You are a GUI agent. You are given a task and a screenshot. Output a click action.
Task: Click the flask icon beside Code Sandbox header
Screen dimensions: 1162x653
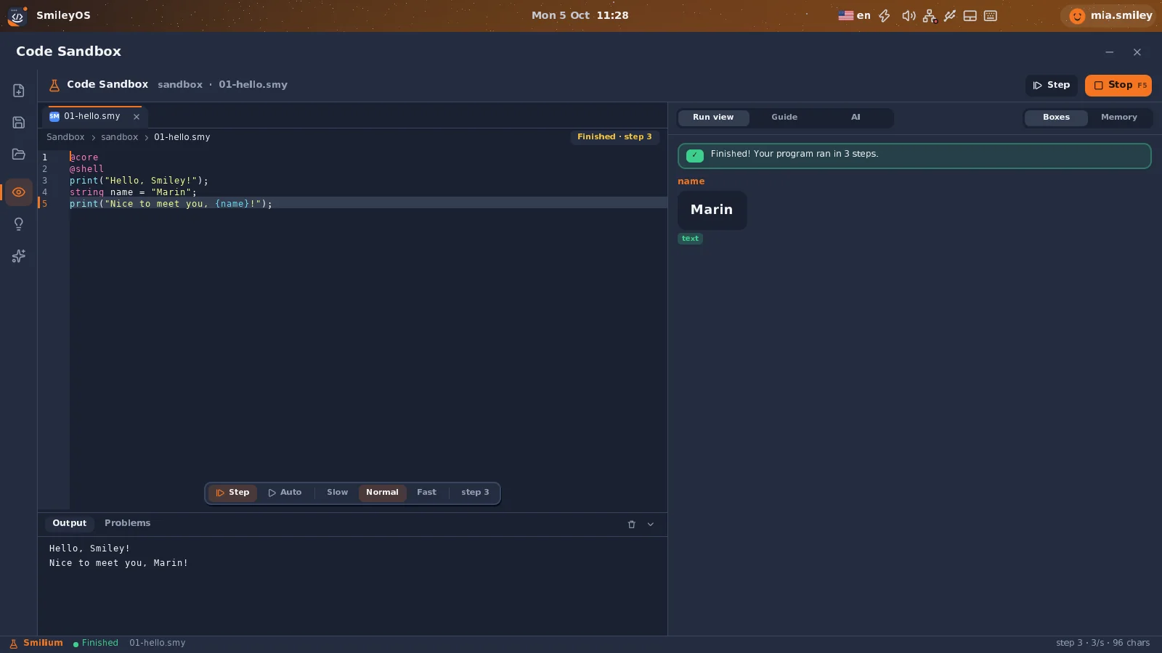54,85
